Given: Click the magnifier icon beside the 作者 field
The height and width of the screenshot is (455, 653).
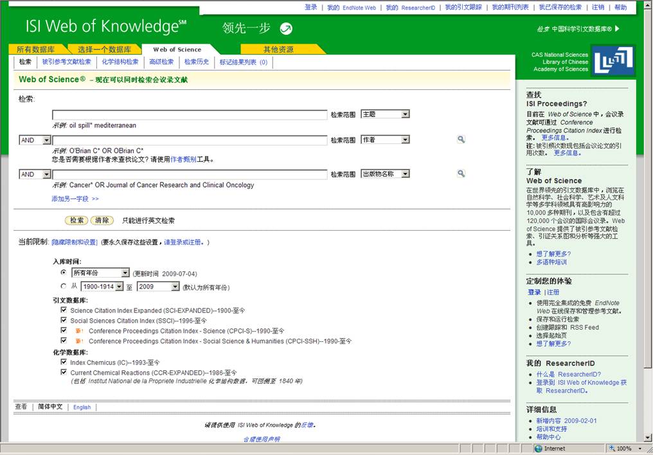Looking at the screenshot, I should pyautogui.click(x=461, y=139).
